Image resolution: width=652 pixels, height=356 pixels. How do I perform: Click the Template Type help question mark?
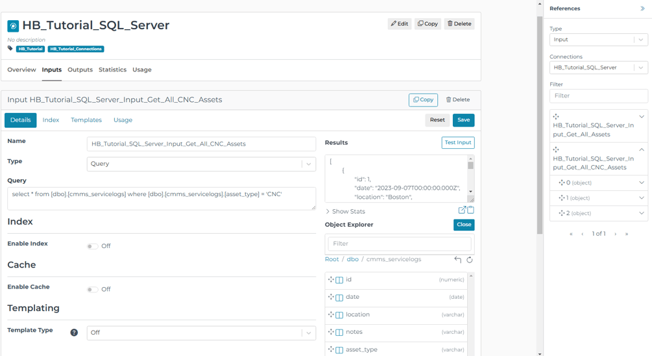74,333
